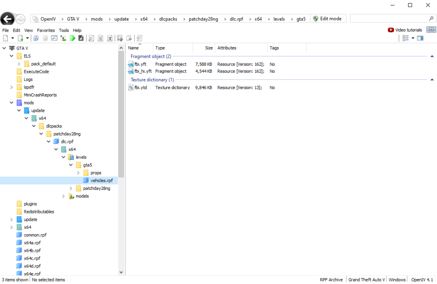This screenshot has width=437, height=284.
Task: Toggle the checkbox options toolbar icon
Action: [54, 38]
